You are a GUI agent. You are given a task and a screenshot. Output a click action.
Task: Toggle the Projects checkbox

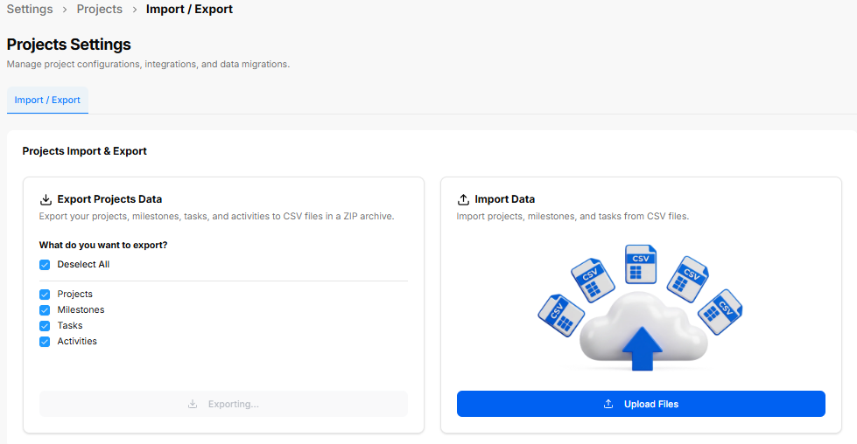45,294
